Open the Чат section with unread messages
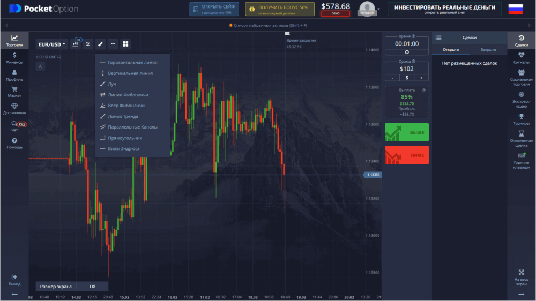Viewport: 536px width, 301px height. 14,126
